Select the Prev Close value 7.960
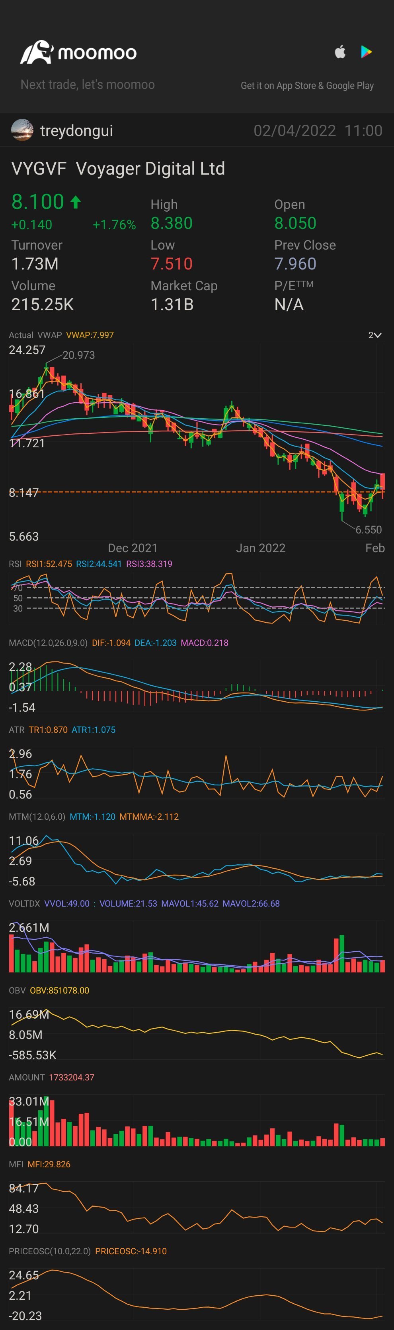 (x=295, y=264)
